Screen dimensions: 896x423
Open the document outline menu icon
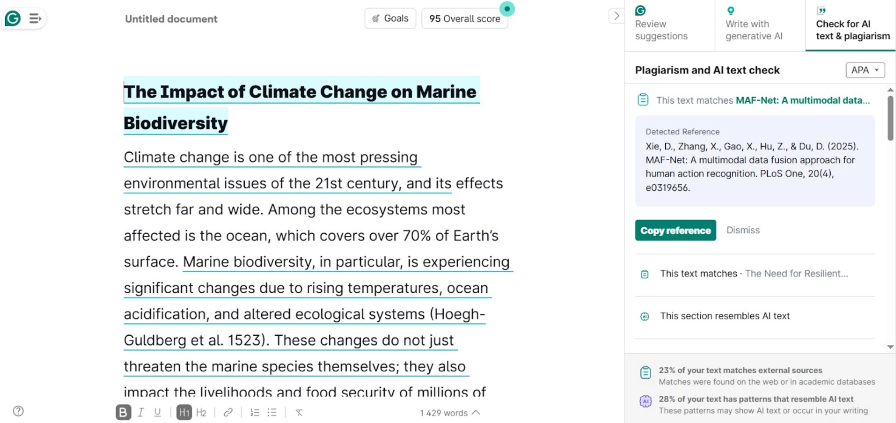pos(35,18)
